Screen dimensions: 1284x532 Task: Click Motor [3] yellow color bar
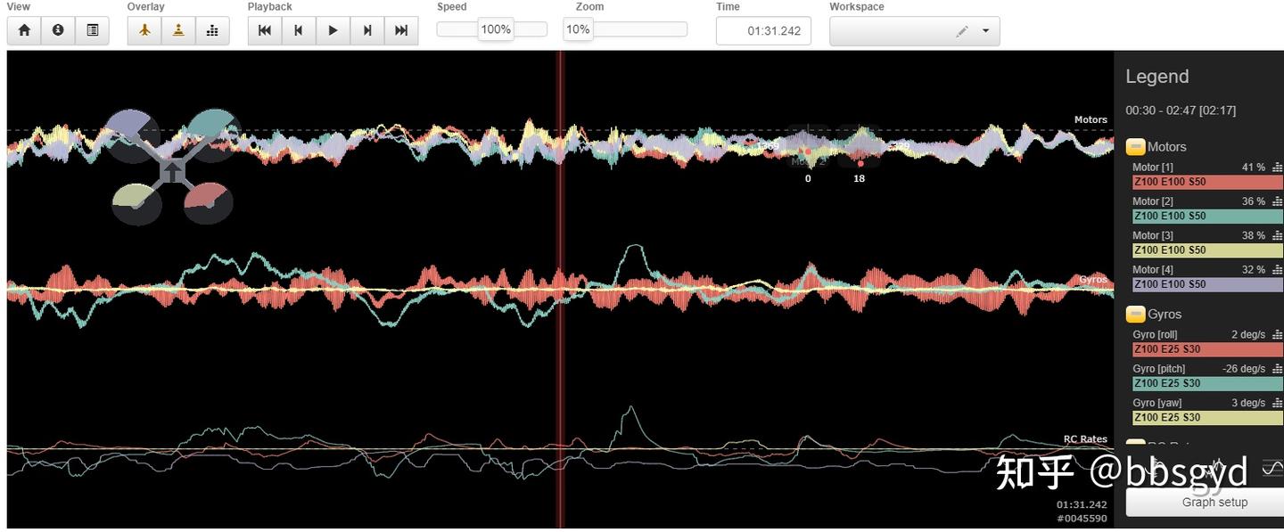click(1207, 250)
